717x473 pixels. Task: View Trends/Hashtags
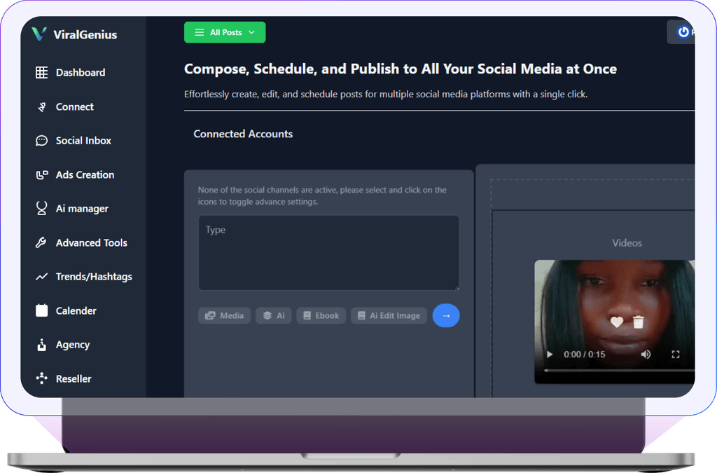[x=94, y=276]
